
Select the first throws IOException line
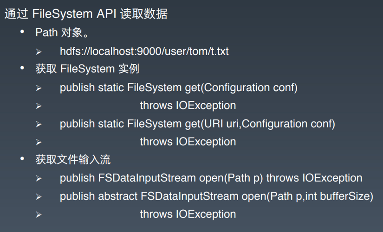tap(188, 106)
